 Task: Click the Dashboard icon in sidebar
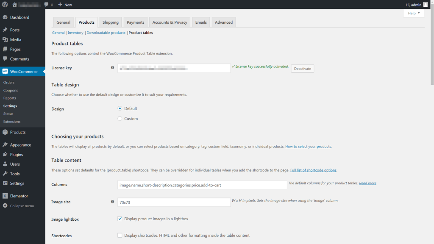[5, 17]
